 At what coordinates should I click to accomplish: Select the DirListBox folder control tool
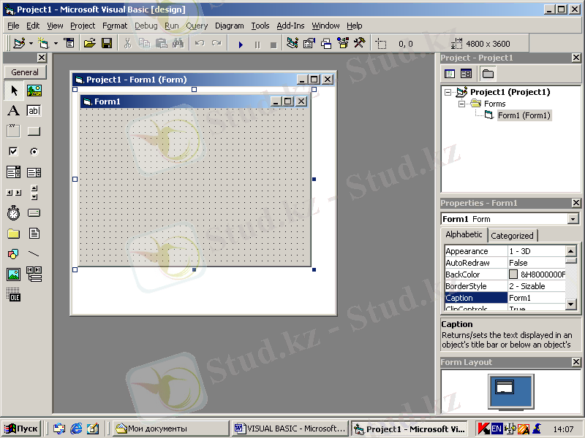coord(14,234)
